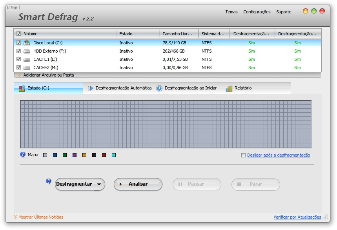The image size is (337, 230).
Task: Click the gray map legend swatch
Action: click(45, 155)
